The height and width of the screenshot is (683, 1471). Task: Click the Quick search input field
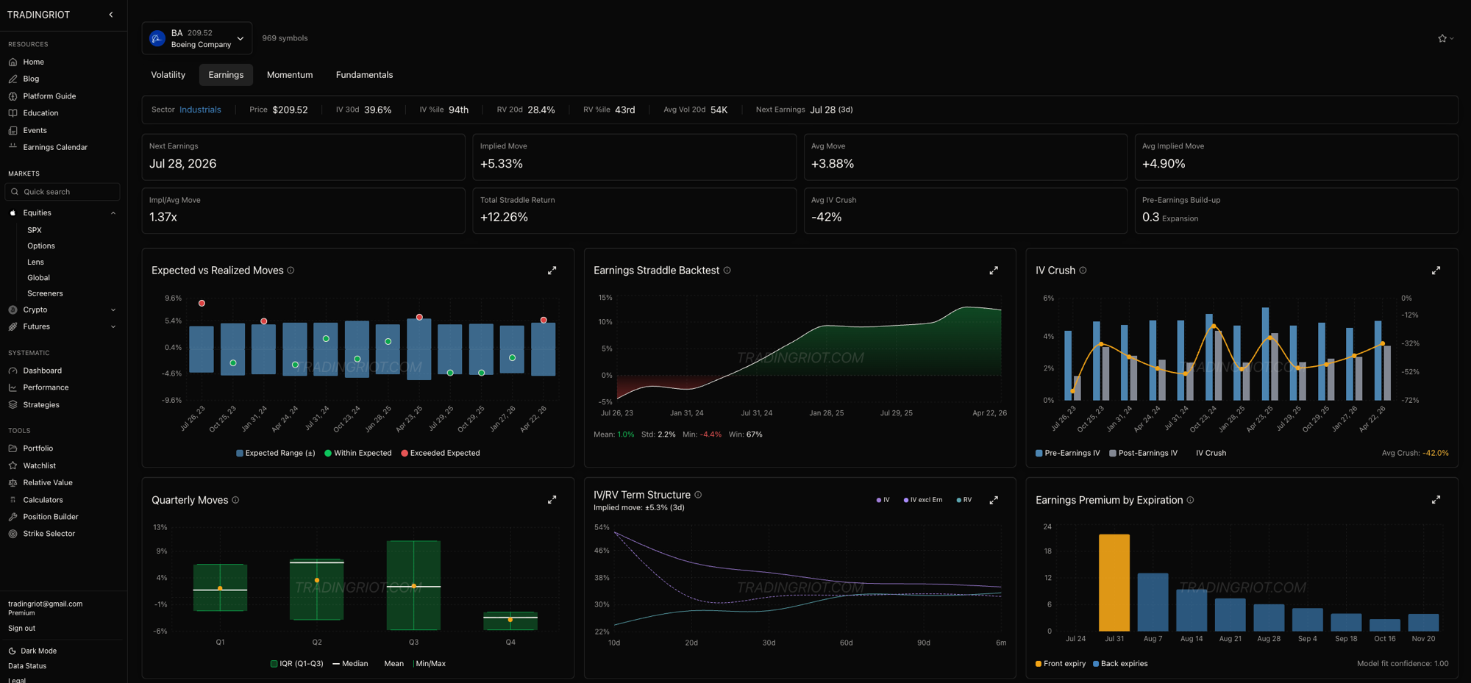pyautogui.click(x=63, y=192)
